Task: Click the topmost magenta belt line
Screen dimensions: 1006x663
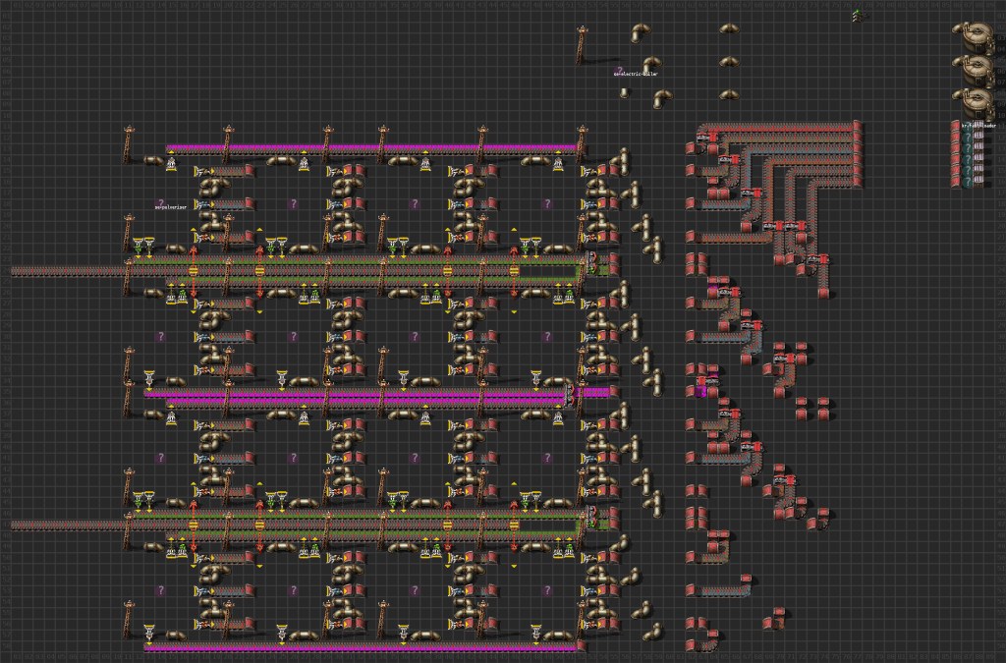Action: 371,148
